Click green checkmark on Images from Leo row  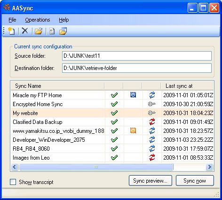[114, 157]
